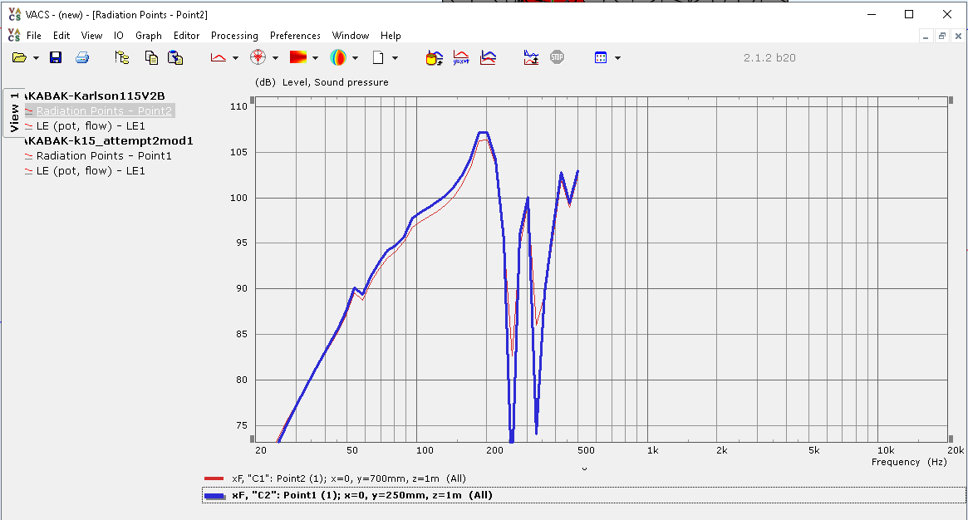Select AKABAK-Karlson115V2B project node
Viewport: 968px width, 520px height.
(x=94, y=96)
